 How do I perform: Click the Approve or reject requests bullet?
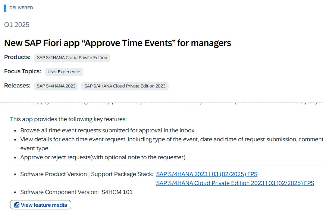pos(103,157)
